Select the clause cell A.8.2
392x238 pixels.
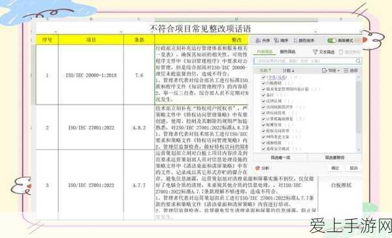point(139,127)
